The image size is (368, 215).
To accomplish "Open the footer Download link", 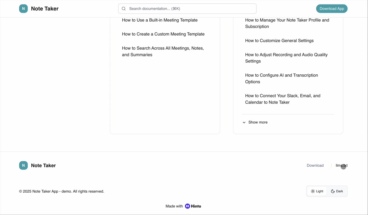I will [x=315, y=165].
